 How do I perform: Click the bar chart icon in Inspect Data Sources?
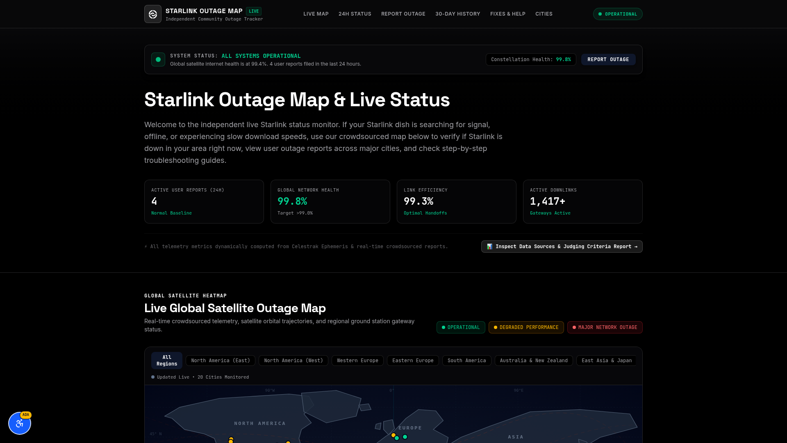489,247
